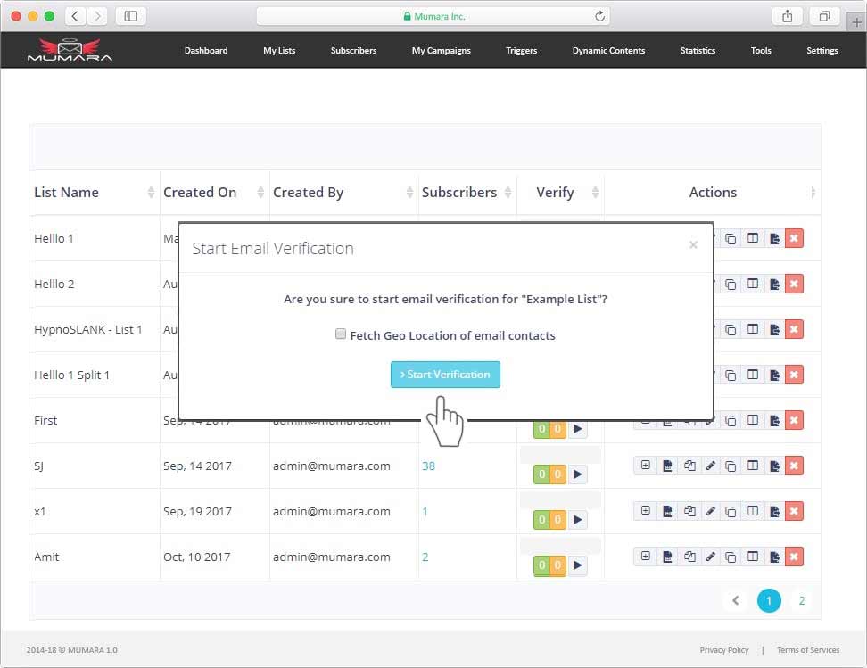
Task: Reload the page in Safari address bar
Action: (599, 16)
